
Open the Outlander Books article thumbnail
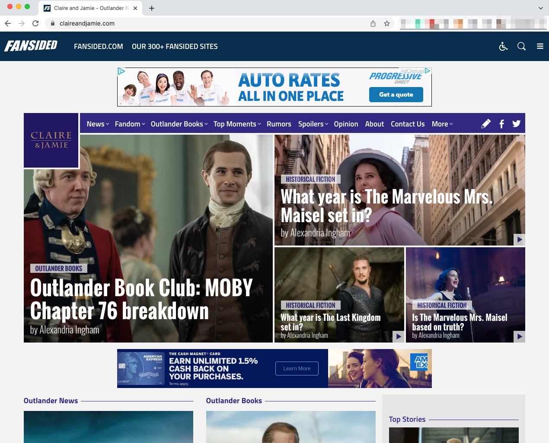pos(291,427)
